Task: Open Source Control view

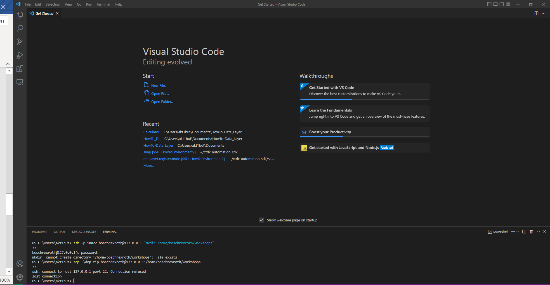Action: (20, 42)
